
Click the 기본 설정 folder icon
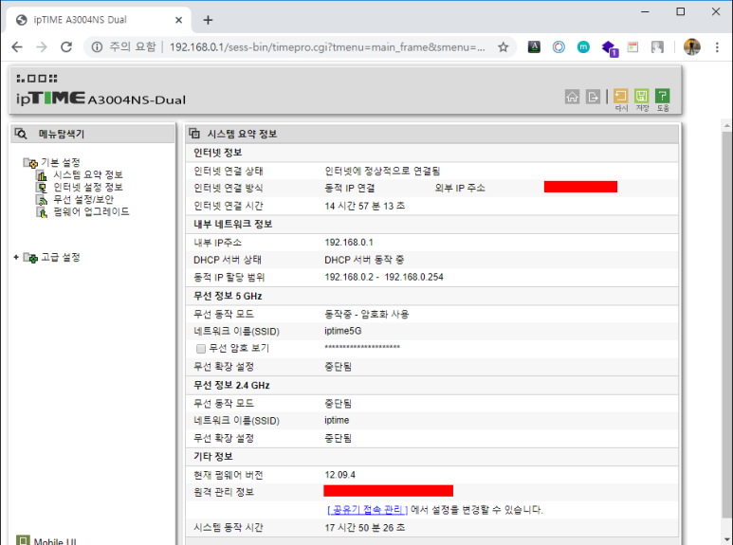pyautogui.click(x=30, y=163)
